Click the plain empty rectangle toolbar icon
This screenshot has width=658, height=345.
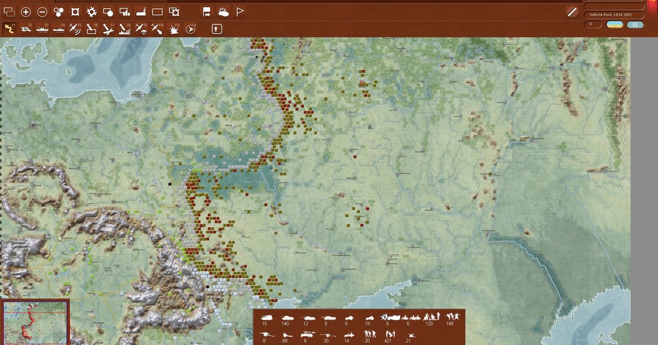(157, 12)
